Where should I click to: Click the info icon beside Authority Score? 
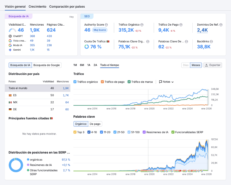pos(106,25)
